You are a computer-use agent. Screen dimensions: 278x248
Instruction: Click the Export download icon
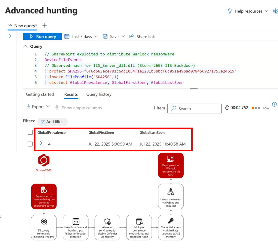[29, 106]
